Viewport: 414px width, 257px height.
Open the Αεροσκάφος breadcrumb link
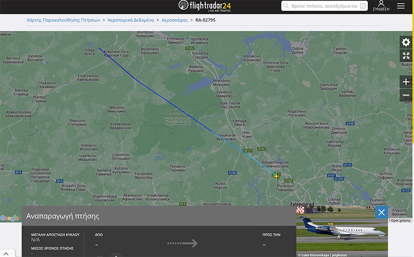tap(175, 20)
